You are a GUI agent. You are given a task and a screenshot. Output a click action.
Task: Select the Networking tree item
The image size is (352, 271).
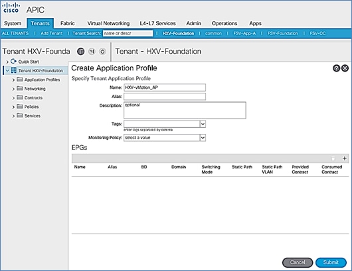(35, 89)
